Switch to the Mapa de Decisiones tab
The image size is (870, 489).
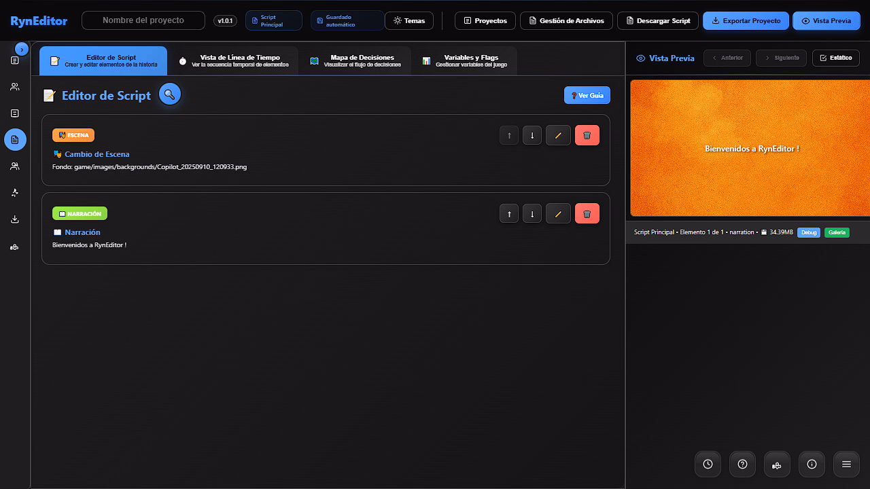coord(355,60)
